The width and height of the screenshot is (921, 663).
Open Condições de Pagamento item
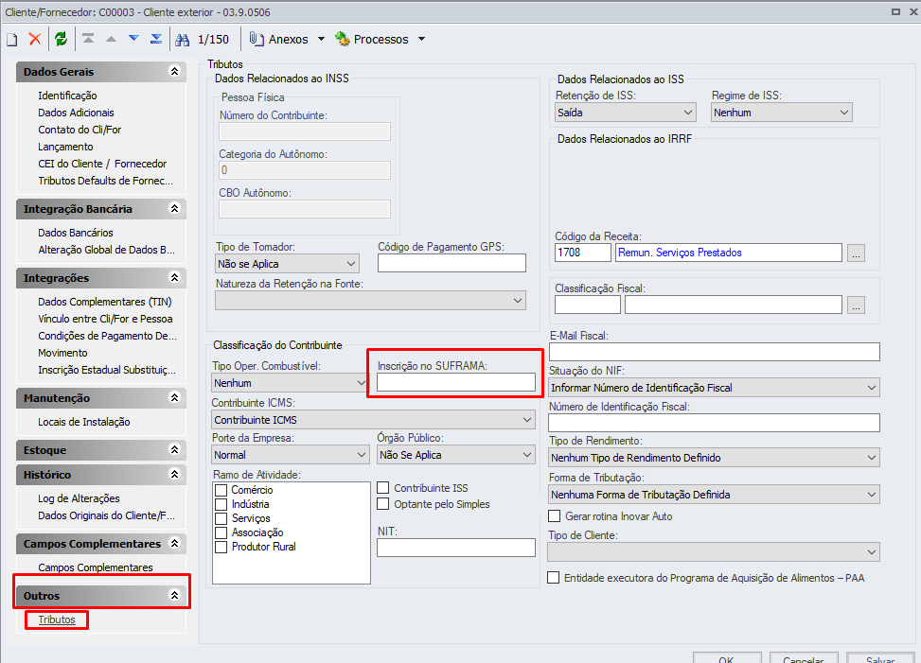[108, 336]
